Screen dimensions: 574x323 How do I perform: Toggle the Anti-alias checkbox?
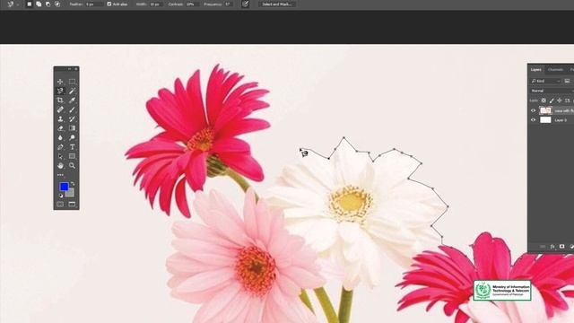pyautogui.click(x=109, y=4)
